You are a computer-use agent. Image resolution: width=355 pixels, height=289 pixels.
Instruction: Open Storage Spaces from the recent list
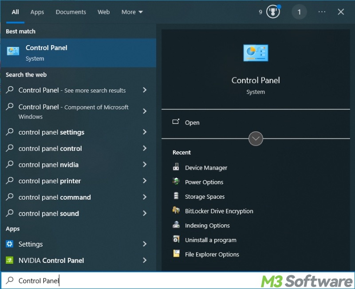coord(205,197)
